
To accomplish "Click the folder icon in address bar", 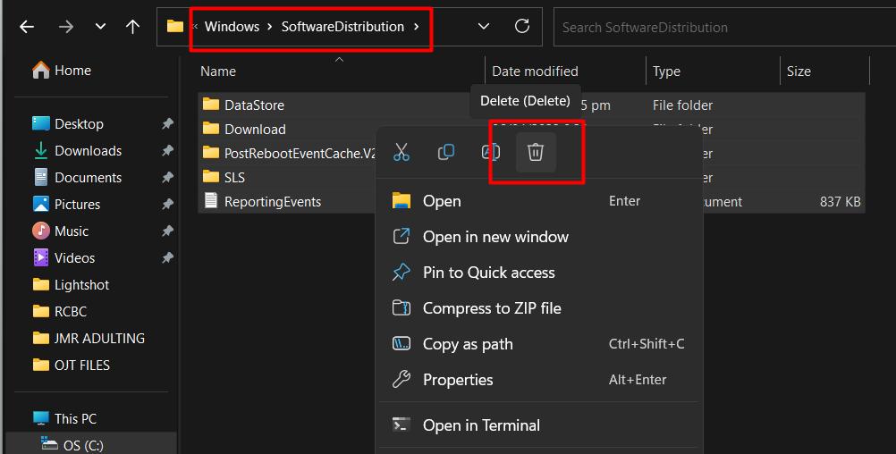I will click(x=175, y=26).
